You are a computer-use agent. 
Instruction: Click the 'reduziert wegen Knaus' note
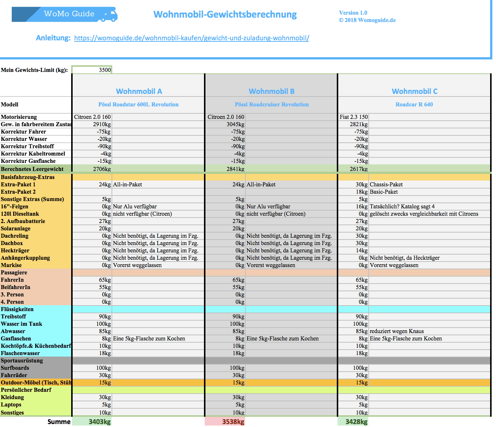pyautogui.click(x=429, y=331)
